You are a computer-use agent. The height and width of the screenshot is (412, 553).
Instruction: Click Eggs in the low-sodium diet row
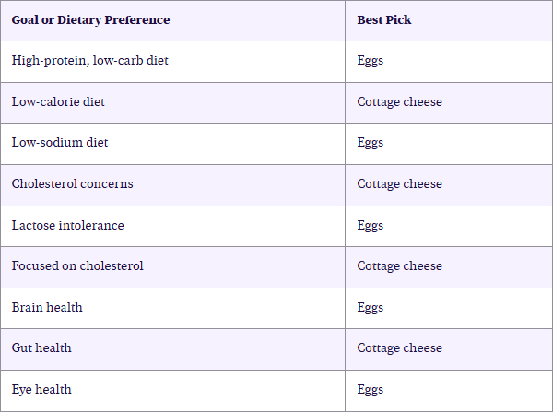click(371, 143)
